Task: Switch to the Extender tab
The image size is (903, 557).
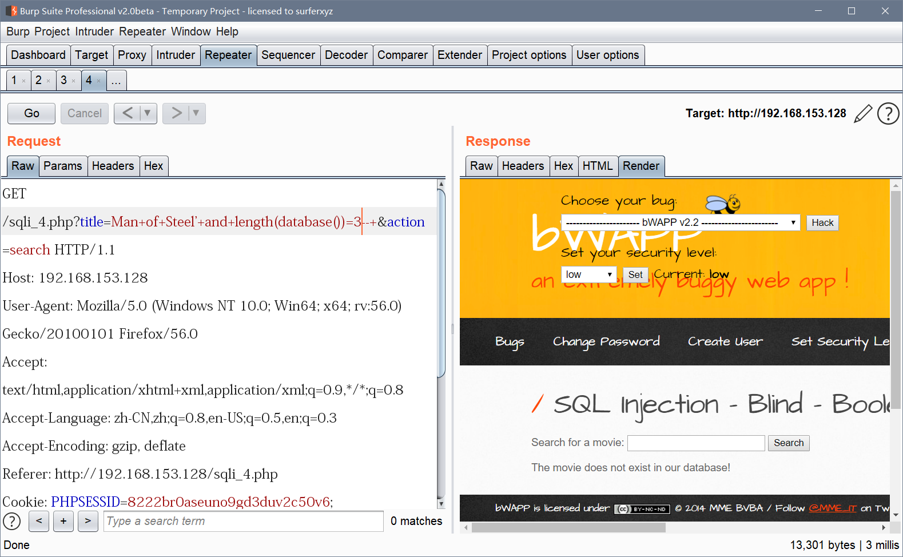Action: pos(460,55)
